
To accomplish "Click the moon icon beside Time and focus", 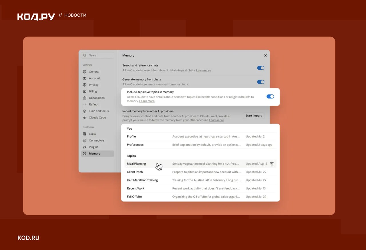I will tap(84, 111).
